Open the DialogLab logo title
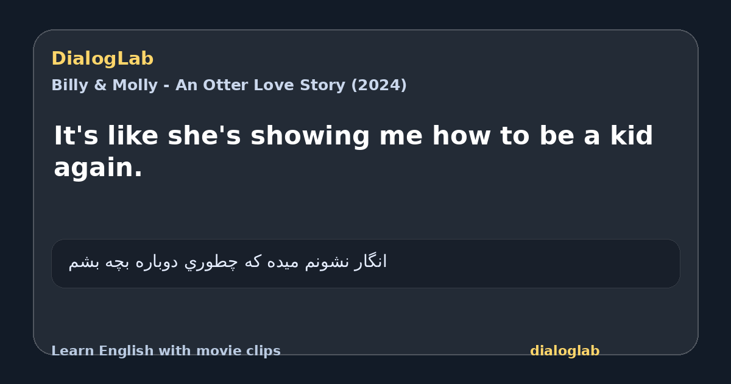 tap(102, 59)
